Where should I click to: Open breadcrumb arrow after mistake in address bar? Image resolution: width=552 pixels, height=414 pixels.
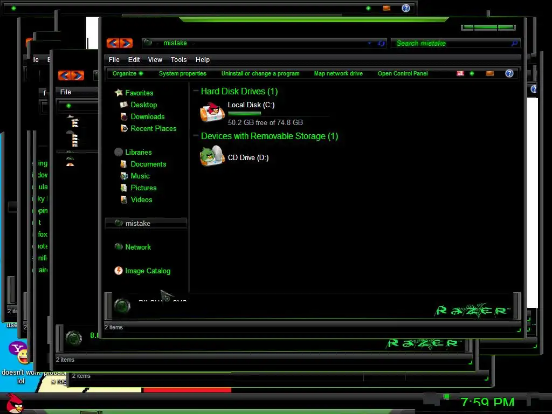(x=193, y=43)
